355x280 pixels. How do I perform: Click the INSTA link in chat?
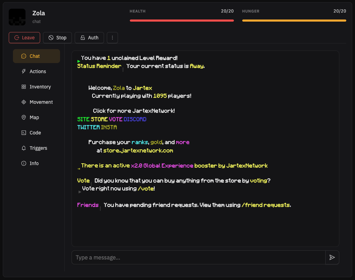(109, 127)
